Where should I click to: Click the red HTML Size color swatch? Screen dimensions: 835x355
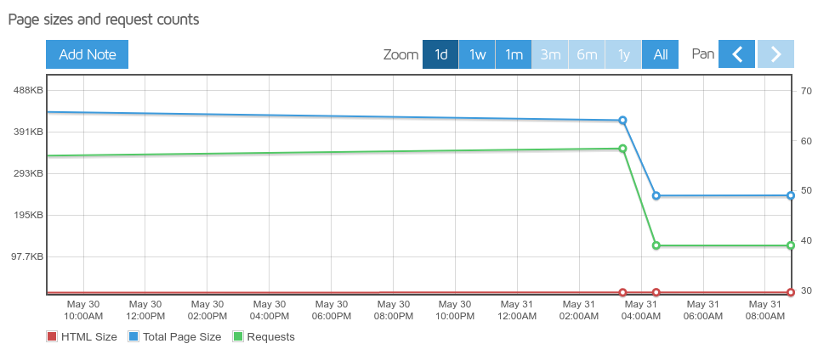tap(52, 337)
